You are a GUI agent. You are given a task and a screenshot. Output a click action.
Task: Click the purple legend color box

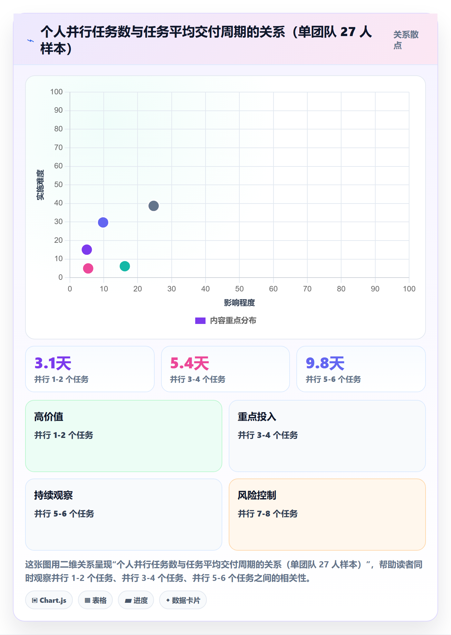[200, 321]
